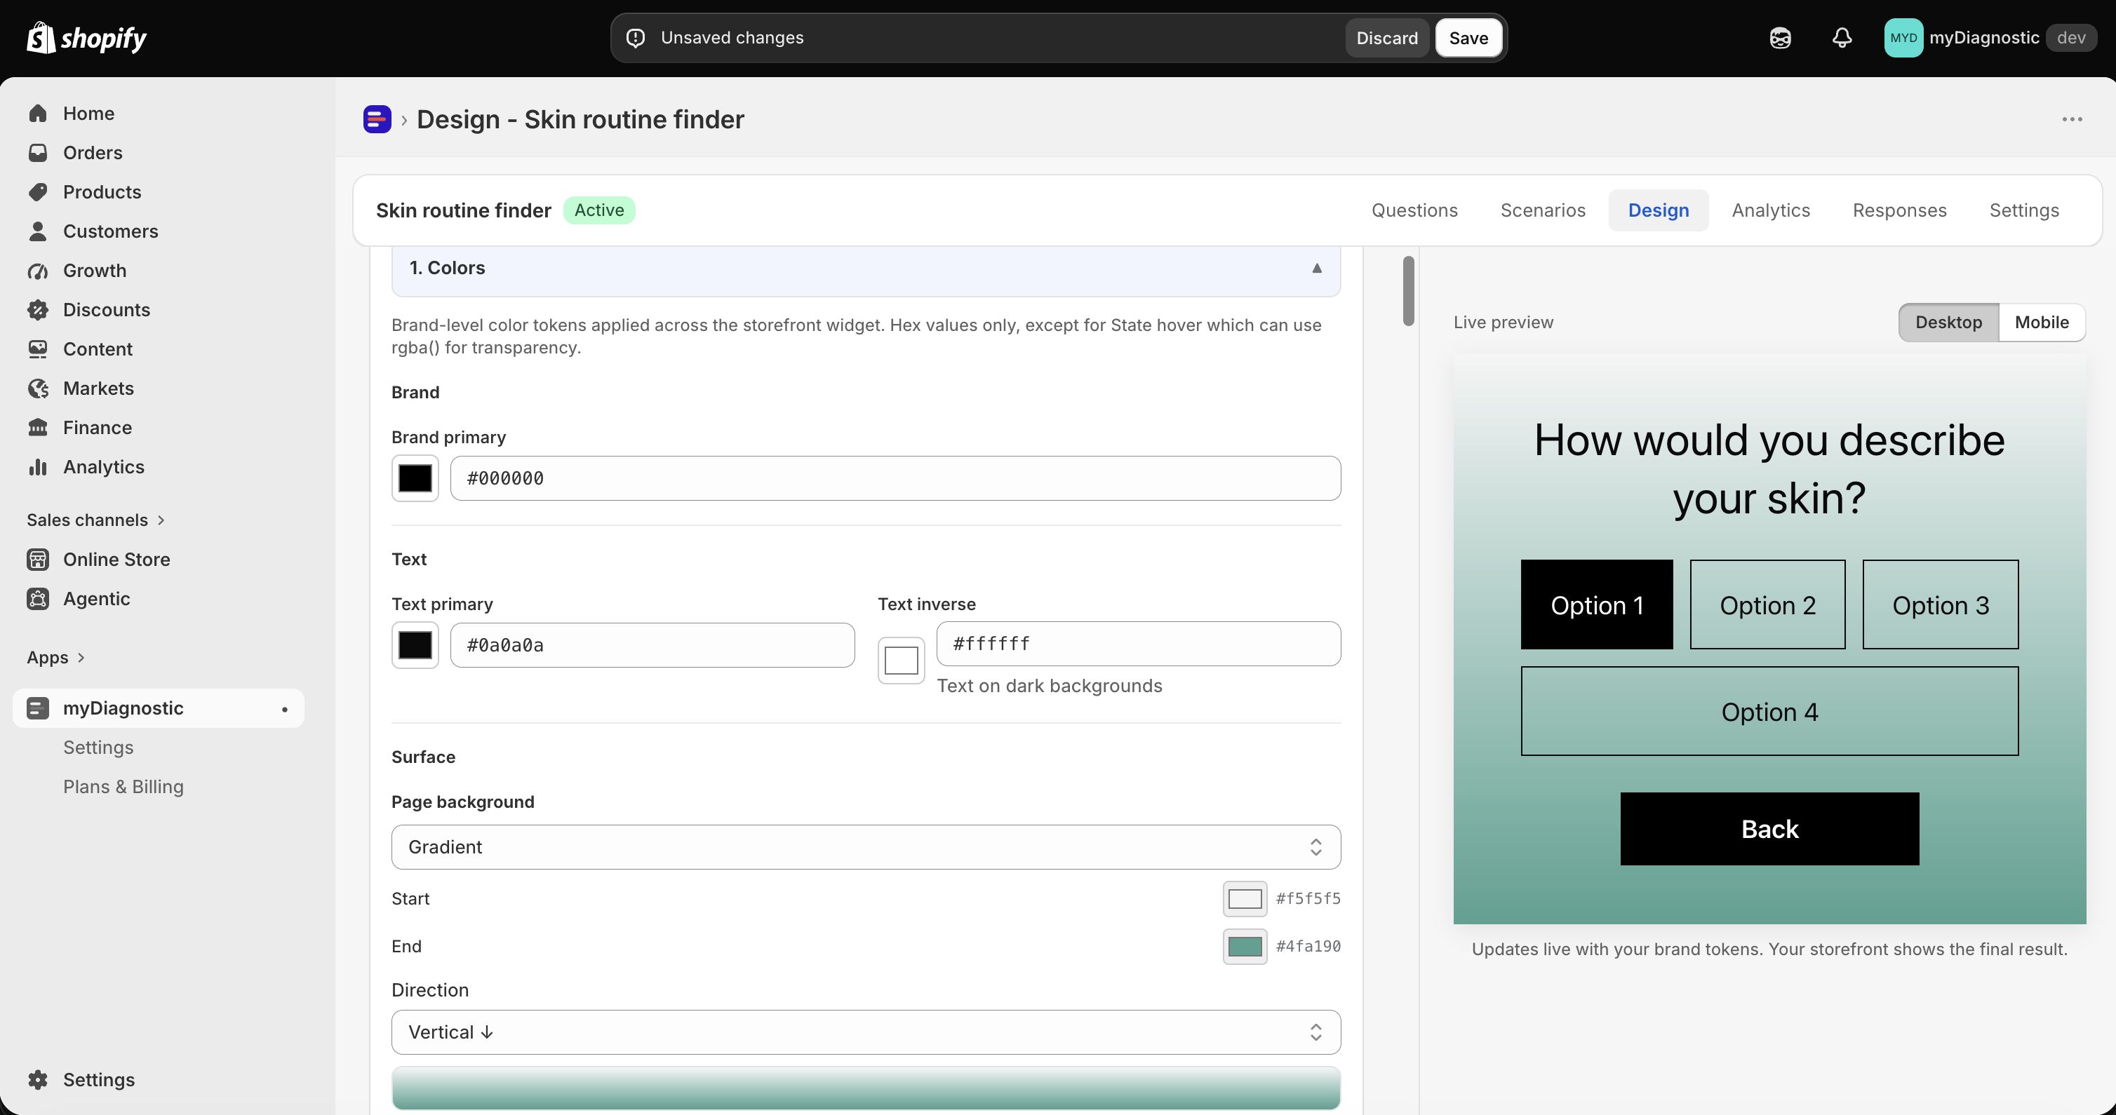Click the Online Store storefront icon
This screenshot has height=1115, width=2116.
(38, 559)
